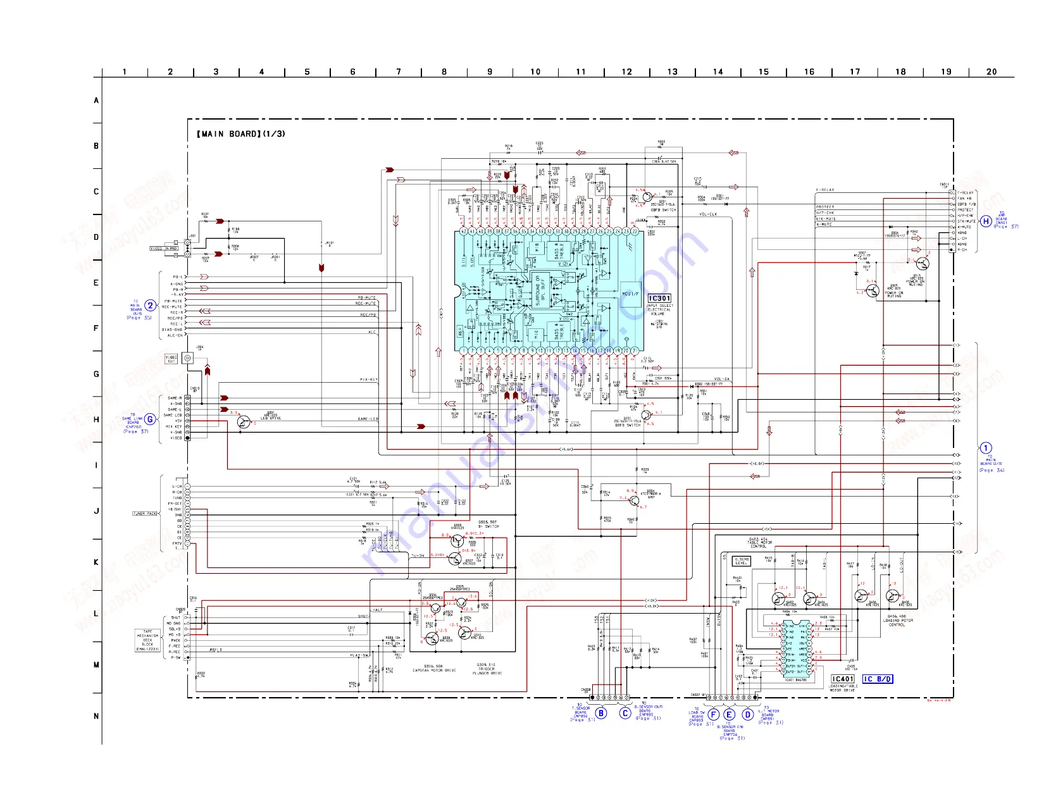Image resolution: width=1063 pixels, height=799 pixels.
Task: Click the circled 1 connector marker
Action: coord(986,448)
